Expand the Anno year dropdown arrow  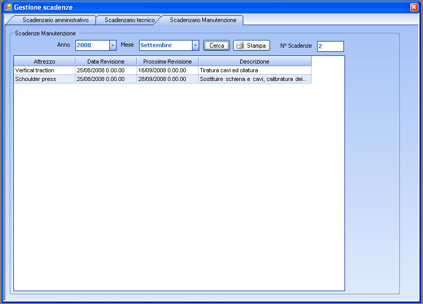(113, 46)
